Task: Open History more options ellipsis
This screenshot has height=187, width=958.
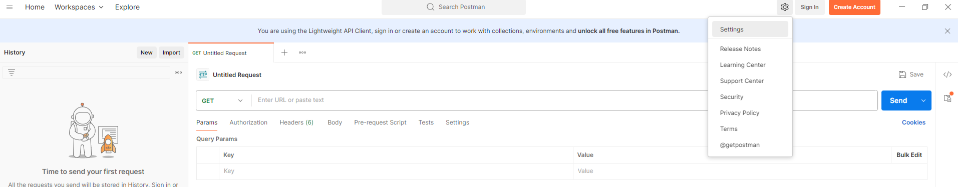Action: (x=178, y=72)
